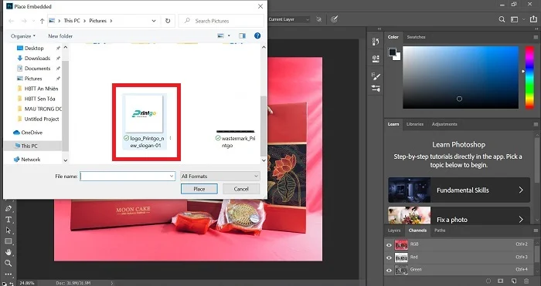Image resolution: width=541 pixels, height=286 pixels.
Task: Open the Fix a photo tutorial card
Action: pyautogui.click(x=459, y=216)
